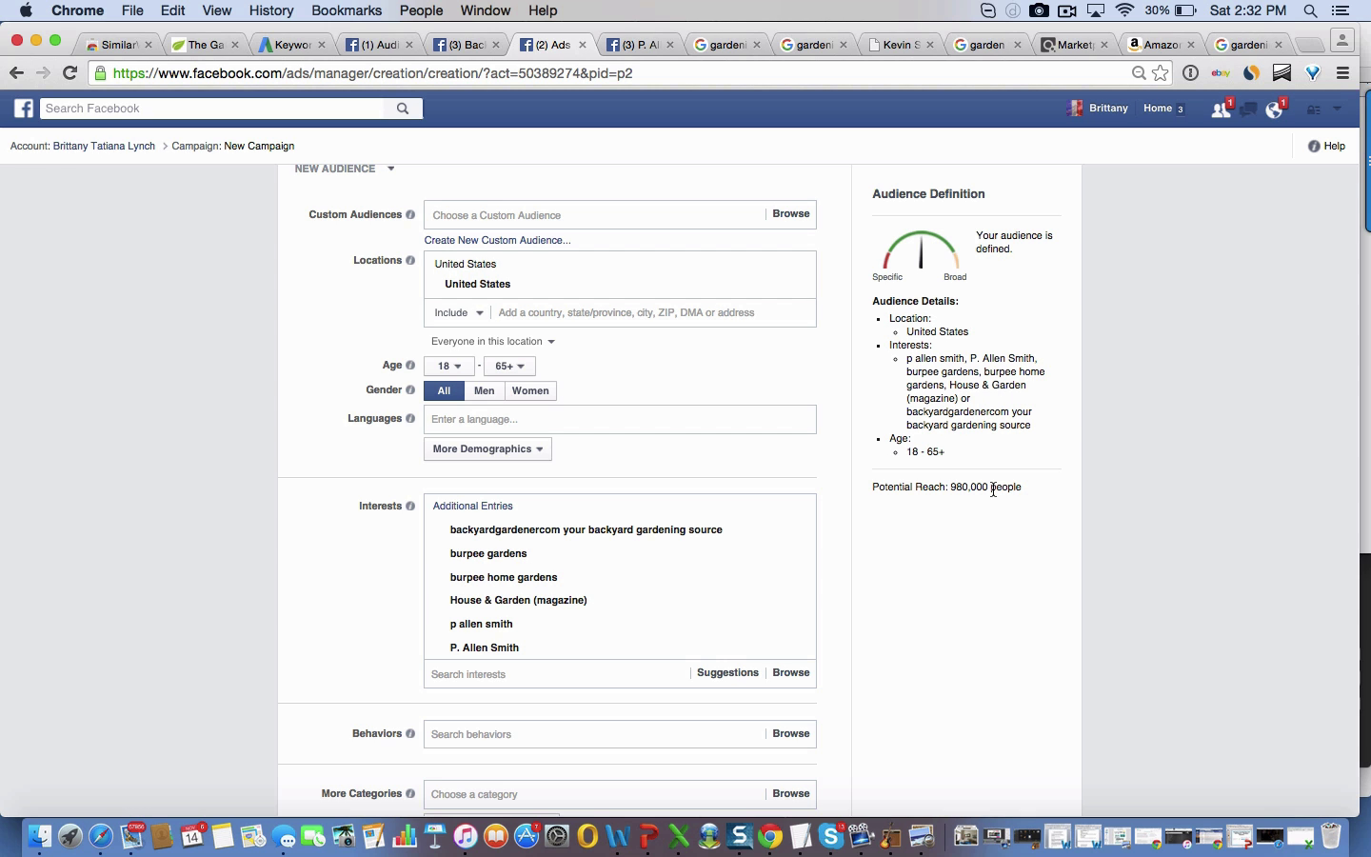Select 'House & Garden (magazine)' interest entry
The width and height of the screenshot is (1371, 857).
pos(518,601)
